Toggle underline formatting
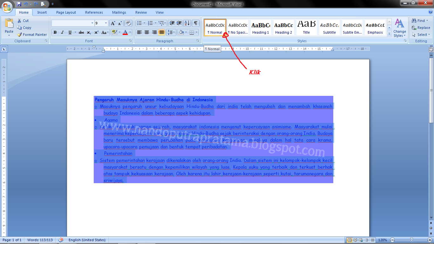434x259 pixels. 70,32
